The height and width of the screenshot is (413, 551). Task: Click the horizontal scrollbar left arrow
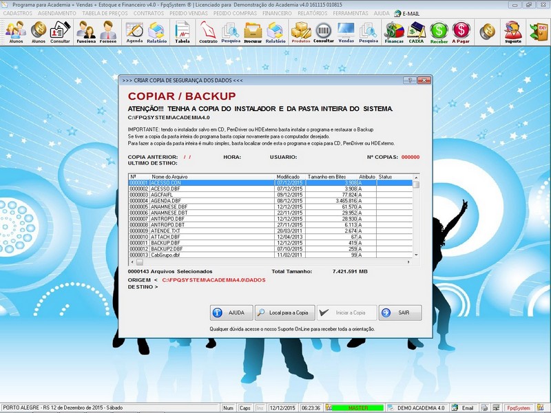(132, 262)
